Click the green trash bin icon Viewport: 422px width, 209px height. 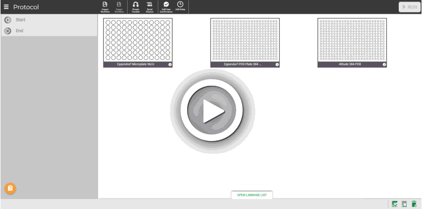click(x=414, y=204)
